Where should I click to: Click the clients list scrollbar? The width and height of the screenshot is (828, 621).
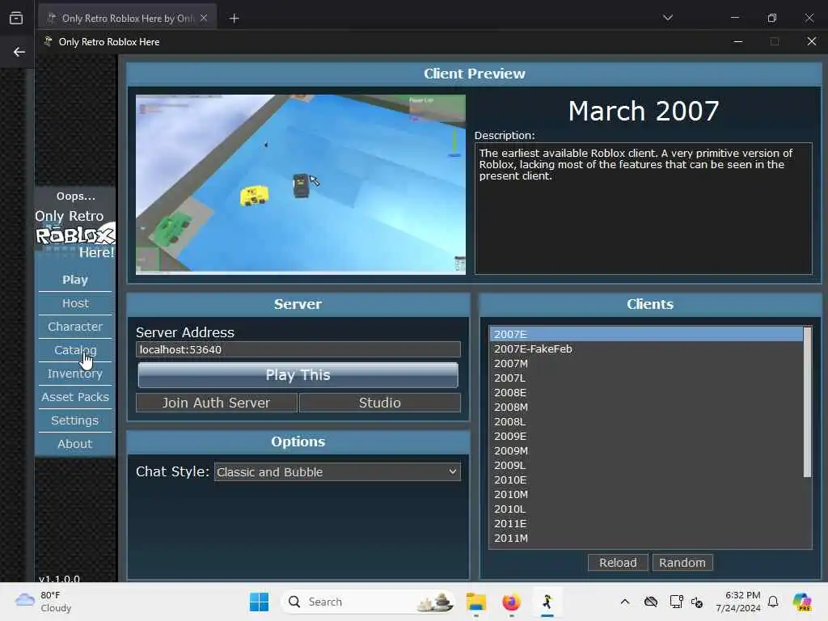[807, 403]
